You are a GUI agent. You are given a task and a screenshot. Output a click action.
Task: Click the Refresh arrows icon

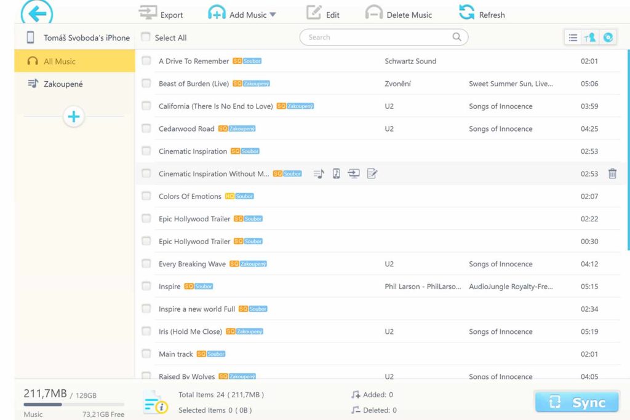click(466, 12)
